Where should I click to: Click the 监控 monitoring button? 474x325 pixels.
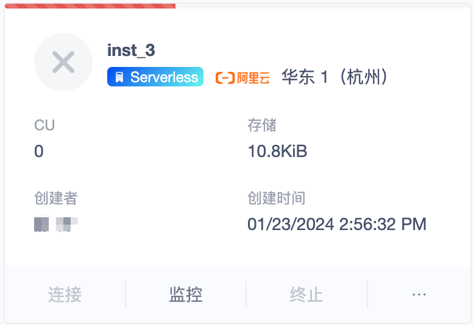(x=186, y=295)
